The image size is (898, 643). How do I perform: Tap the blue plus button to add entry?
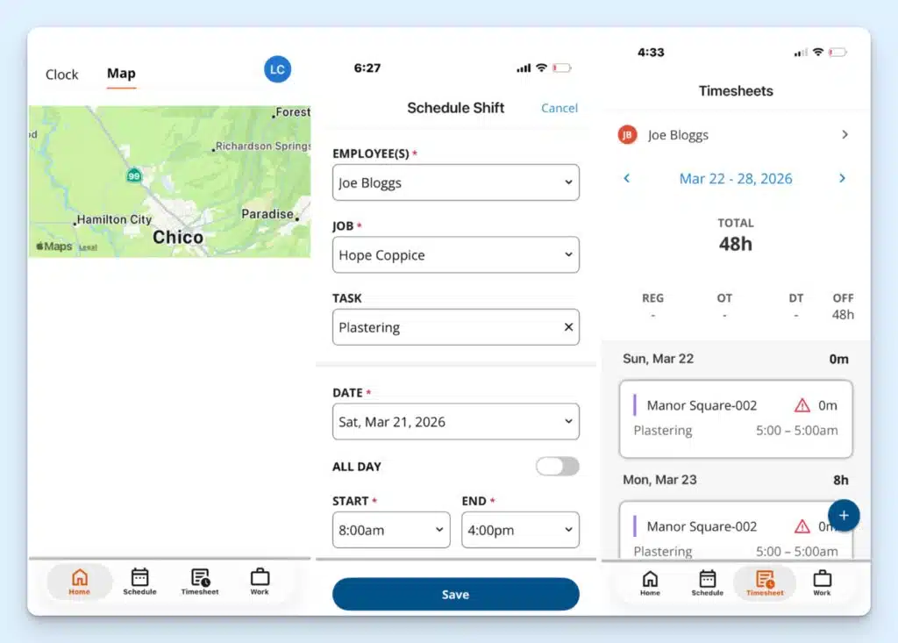pos(844,515)
